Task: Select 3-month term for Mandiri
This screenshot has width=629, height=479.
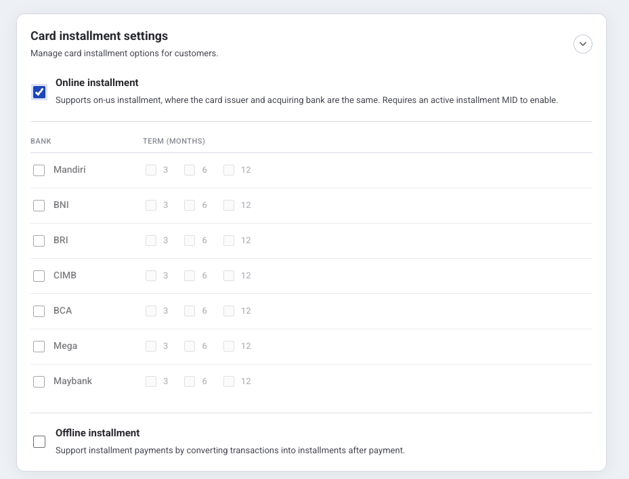Action: (x=151, y=170)
